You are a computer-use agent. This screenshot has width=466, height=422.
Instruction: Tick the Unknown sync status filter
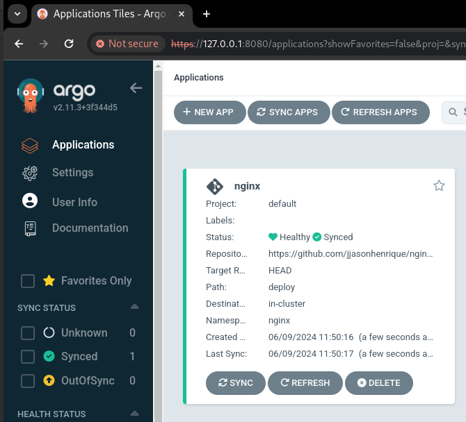(28, 333)
